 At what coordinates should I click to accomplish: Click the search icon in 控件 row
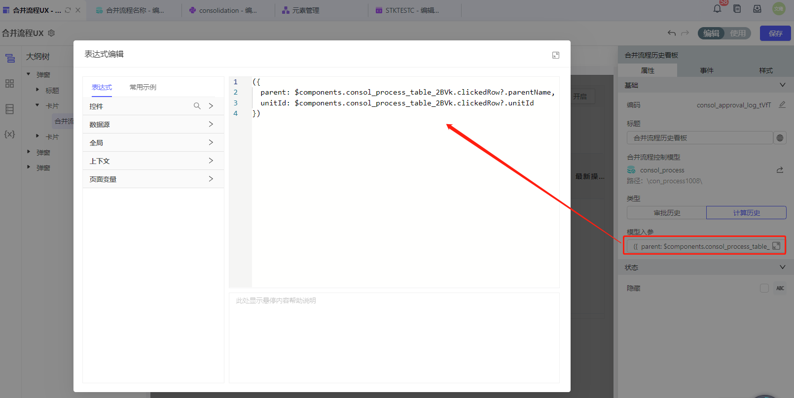point(197,106)
